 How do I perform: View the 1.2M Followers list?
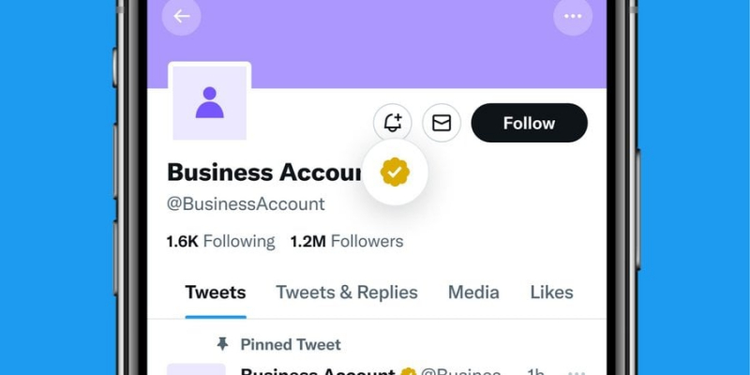coord(347,241)
